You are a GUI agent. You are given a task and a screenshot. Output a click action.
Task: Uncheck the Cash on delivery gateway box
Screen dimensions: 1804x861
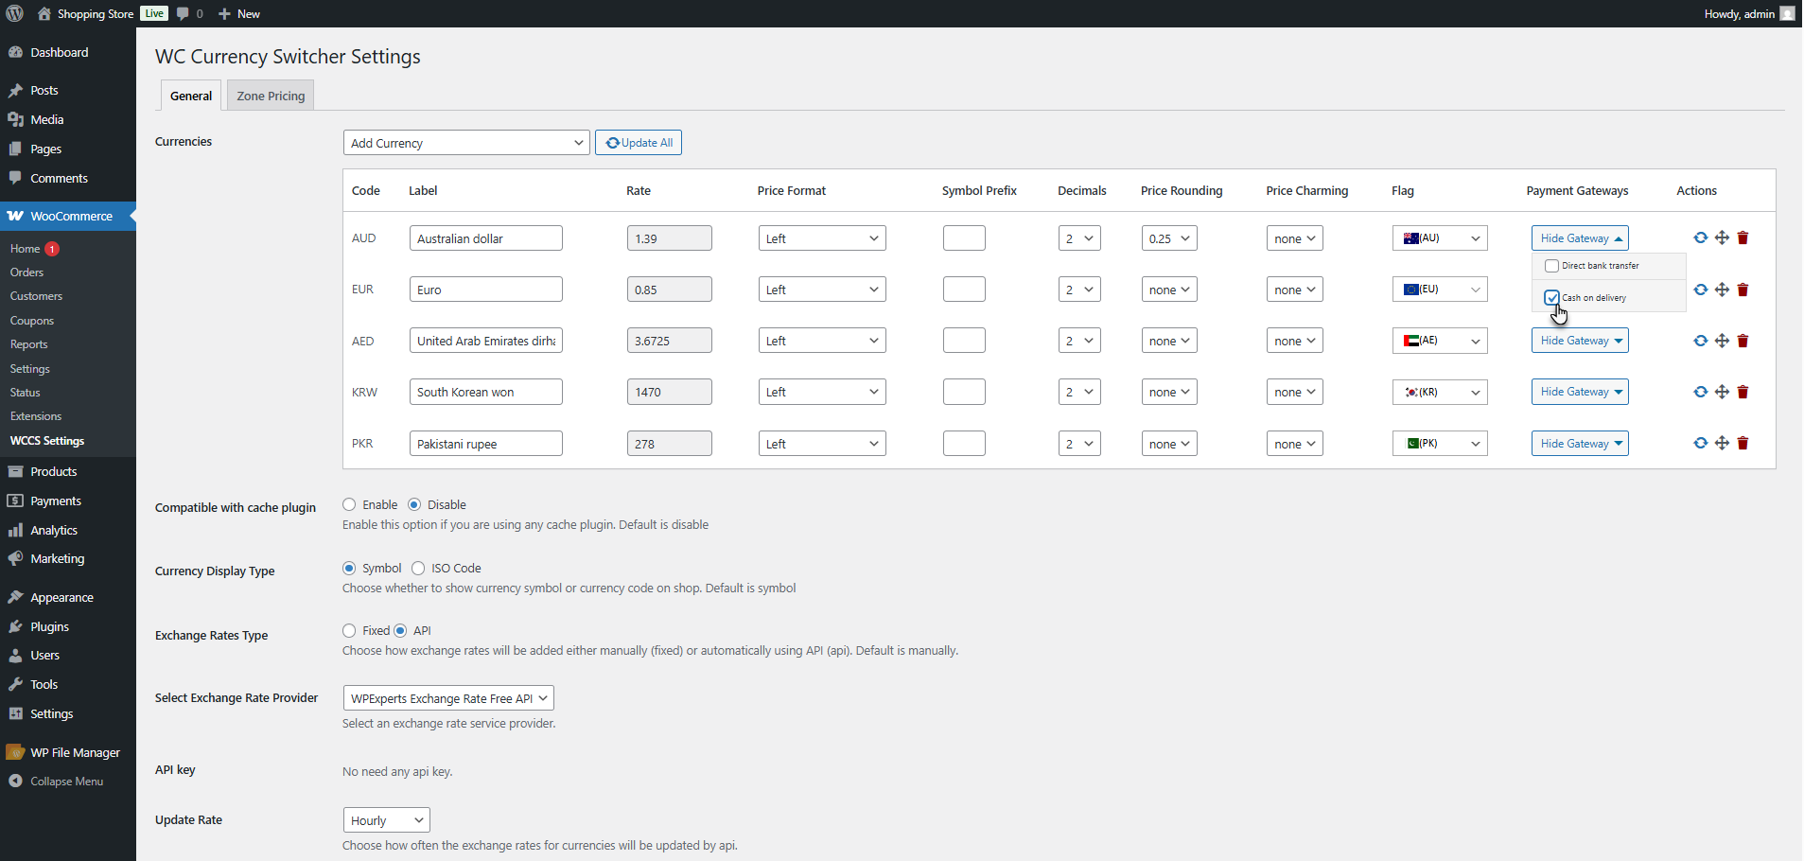coord(1551,297)
